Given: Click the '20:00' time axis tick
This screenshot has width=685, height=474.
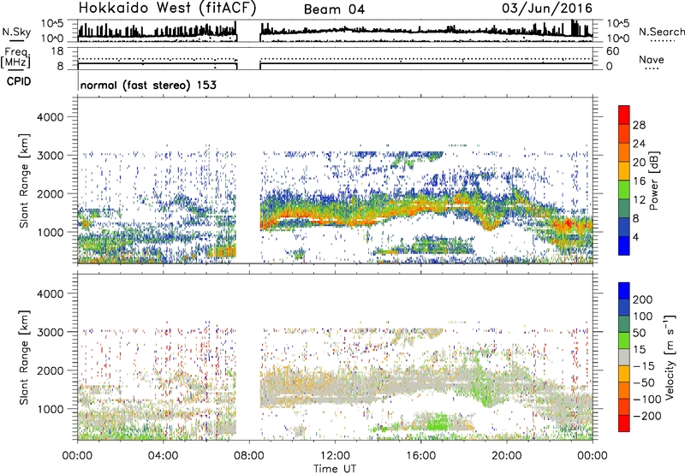Looking at the screenshot, I should 507,456.
